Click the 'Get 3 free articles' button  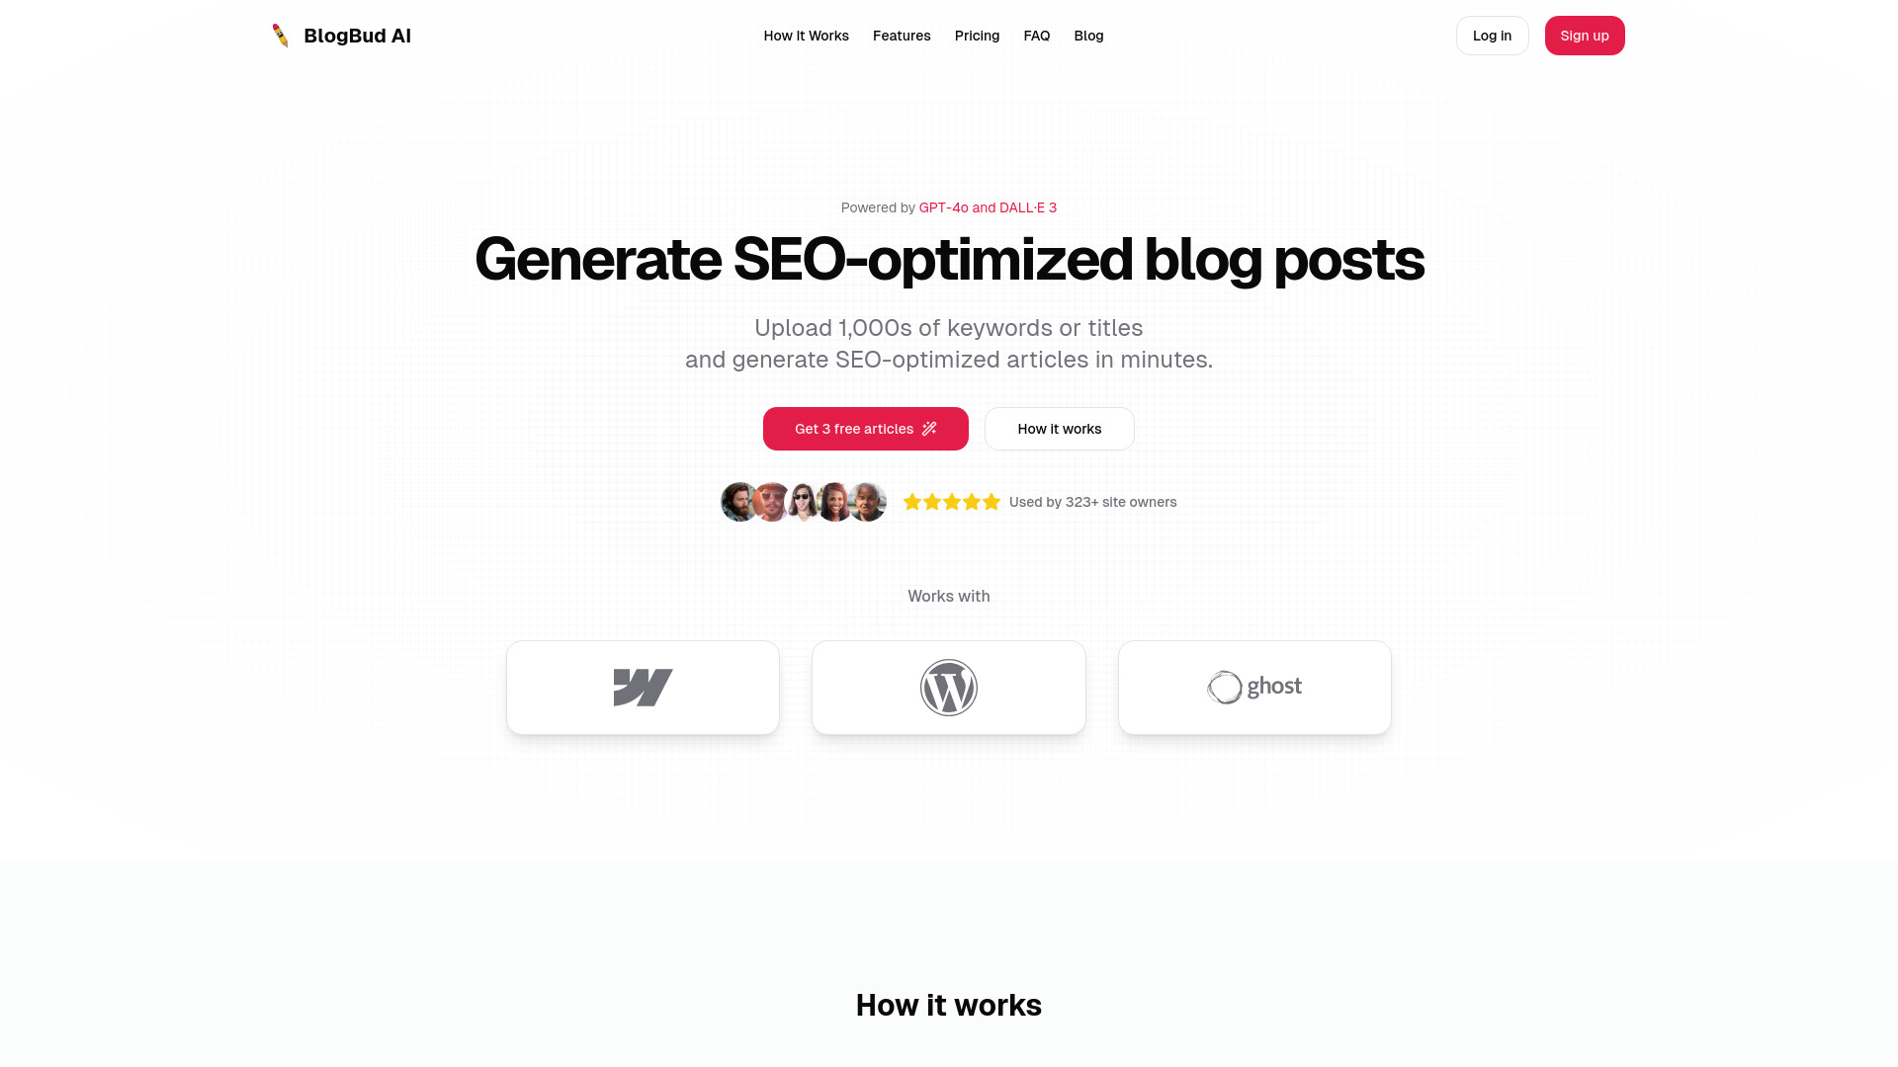coord(866,429)
